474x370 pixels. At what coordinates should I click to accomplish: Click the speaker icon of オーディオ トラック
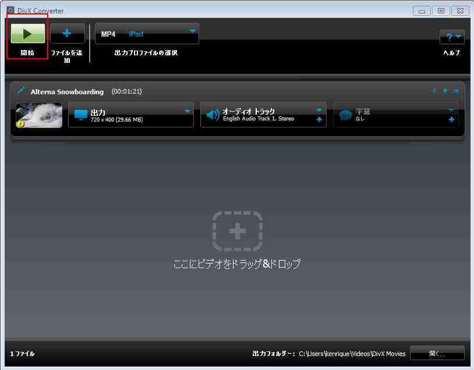coord(213,115)
